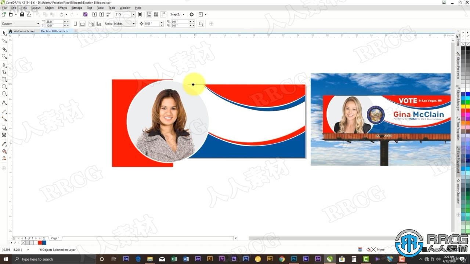Select the Ellipse tool

pyautogui.click(x=4, y=87)
